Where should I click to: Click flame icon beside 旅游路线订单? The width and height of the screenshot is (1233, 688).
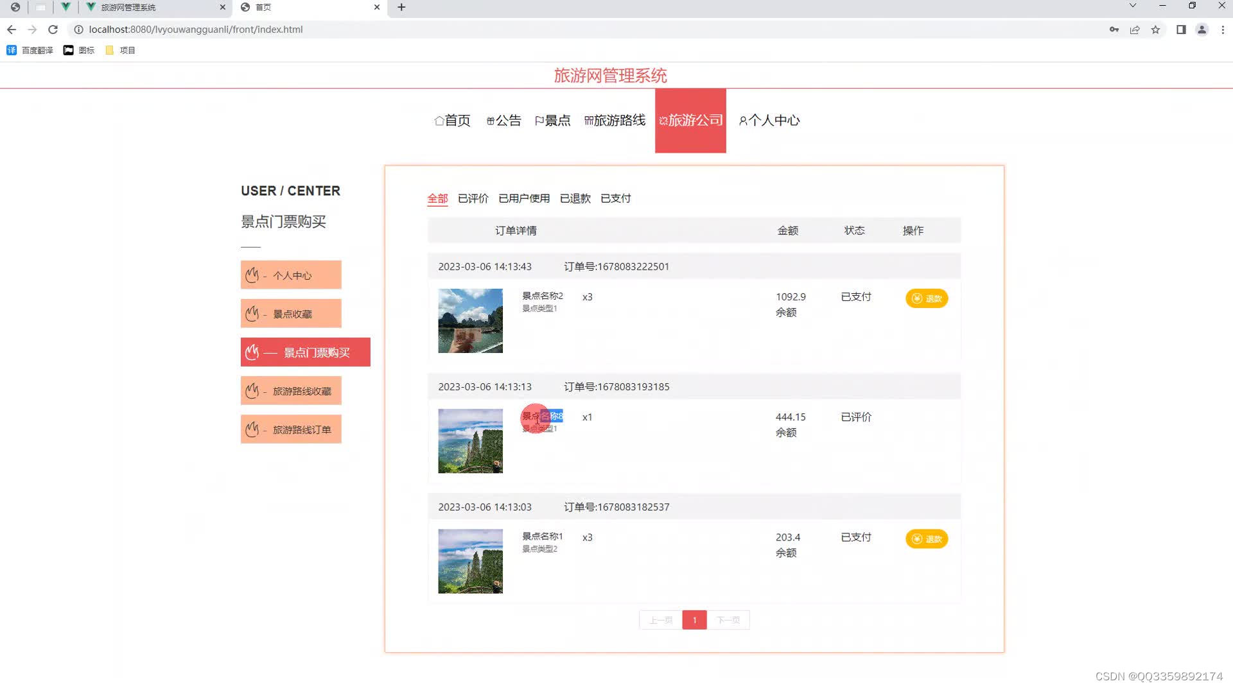coord(252,429)
